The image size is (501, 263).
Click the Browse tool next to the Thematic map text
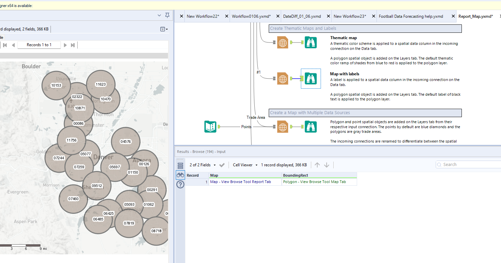311,42
